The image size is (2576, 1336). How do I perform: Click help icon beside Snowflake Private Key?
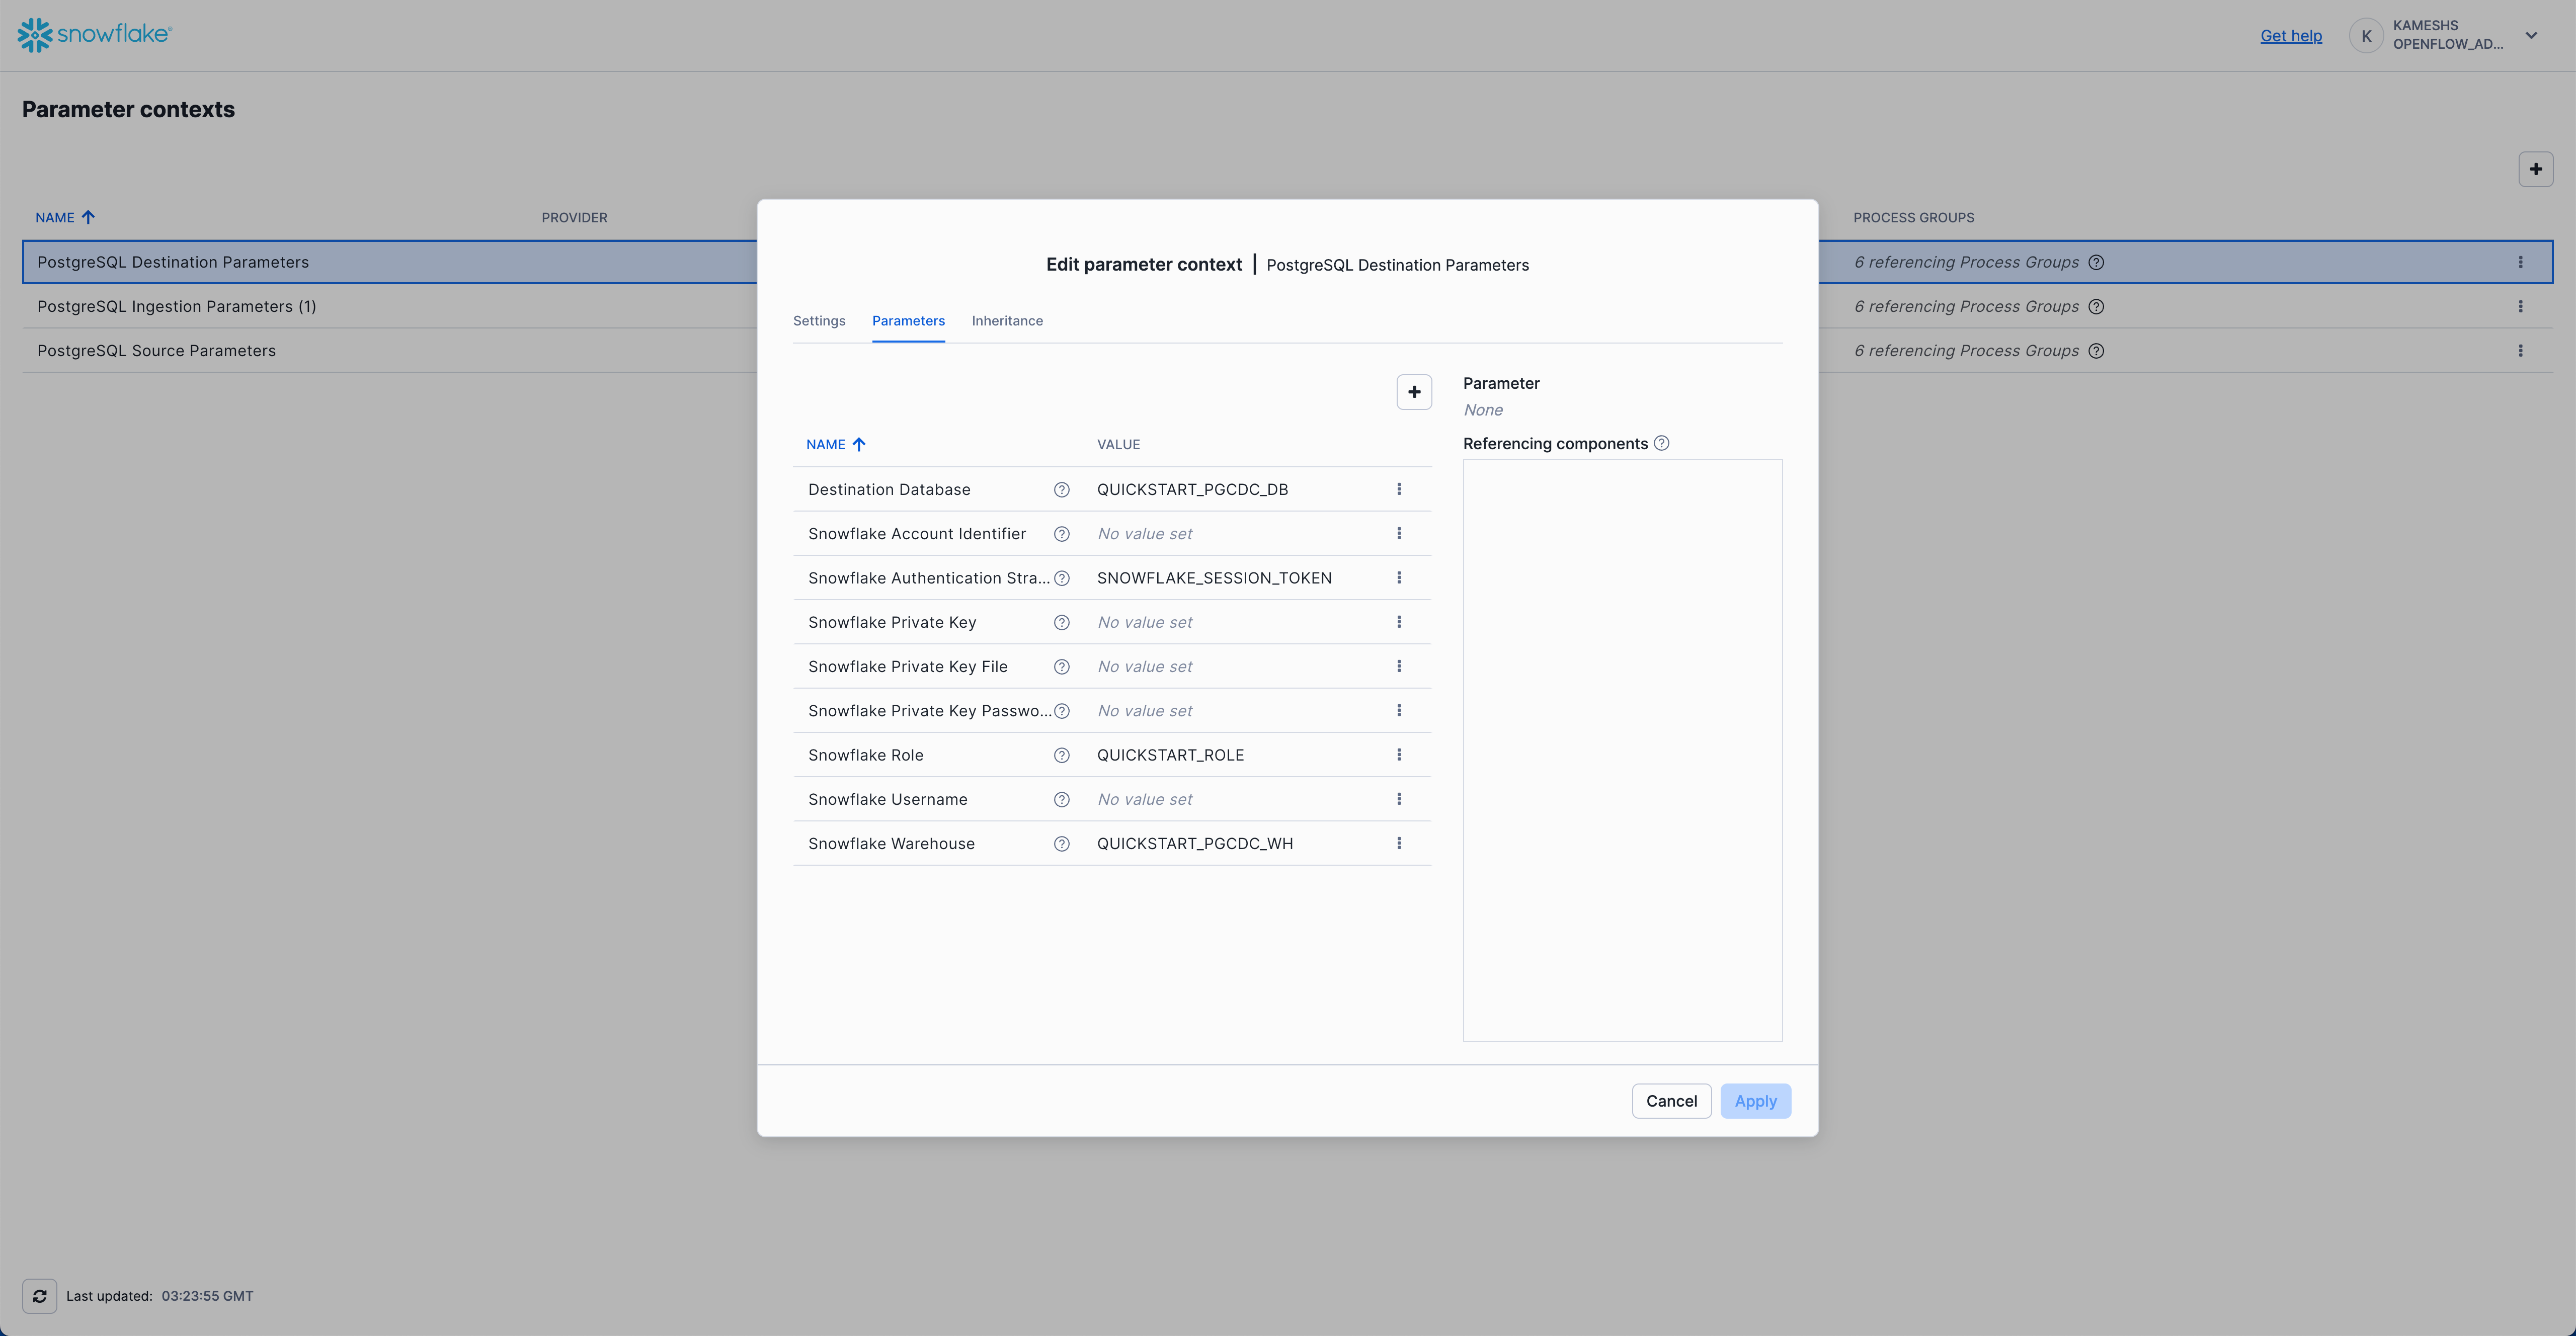[1061, 622]
